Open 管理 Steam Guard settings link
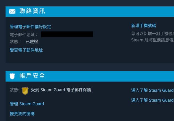The image size is (174, 121). [x=27, y=104]
